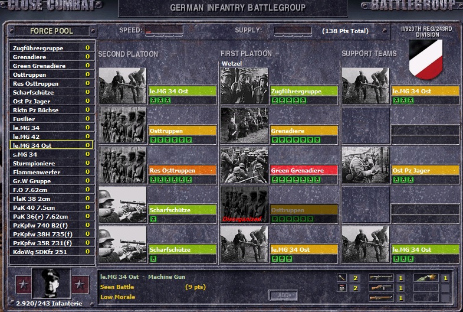
Task: Select Fusilier in the Force Pool
Action: pyautogui.click(x=51, y=119)
